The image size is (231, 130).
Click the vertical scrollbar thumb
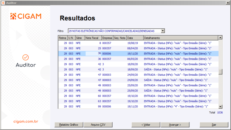tap(220, 72)
